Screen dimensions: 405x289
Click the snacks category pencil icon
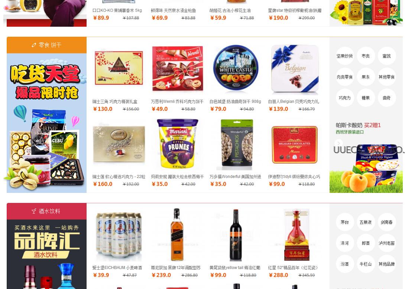34,45
